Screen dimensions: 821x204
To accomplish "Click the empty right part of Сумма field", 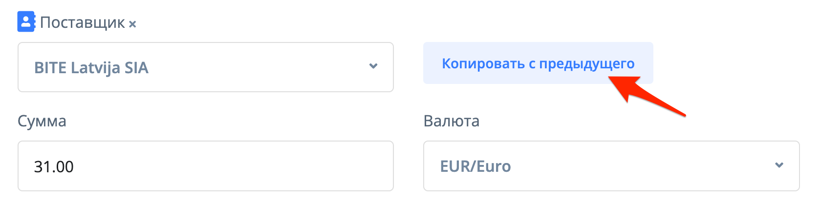I will [x=293, y=166].
